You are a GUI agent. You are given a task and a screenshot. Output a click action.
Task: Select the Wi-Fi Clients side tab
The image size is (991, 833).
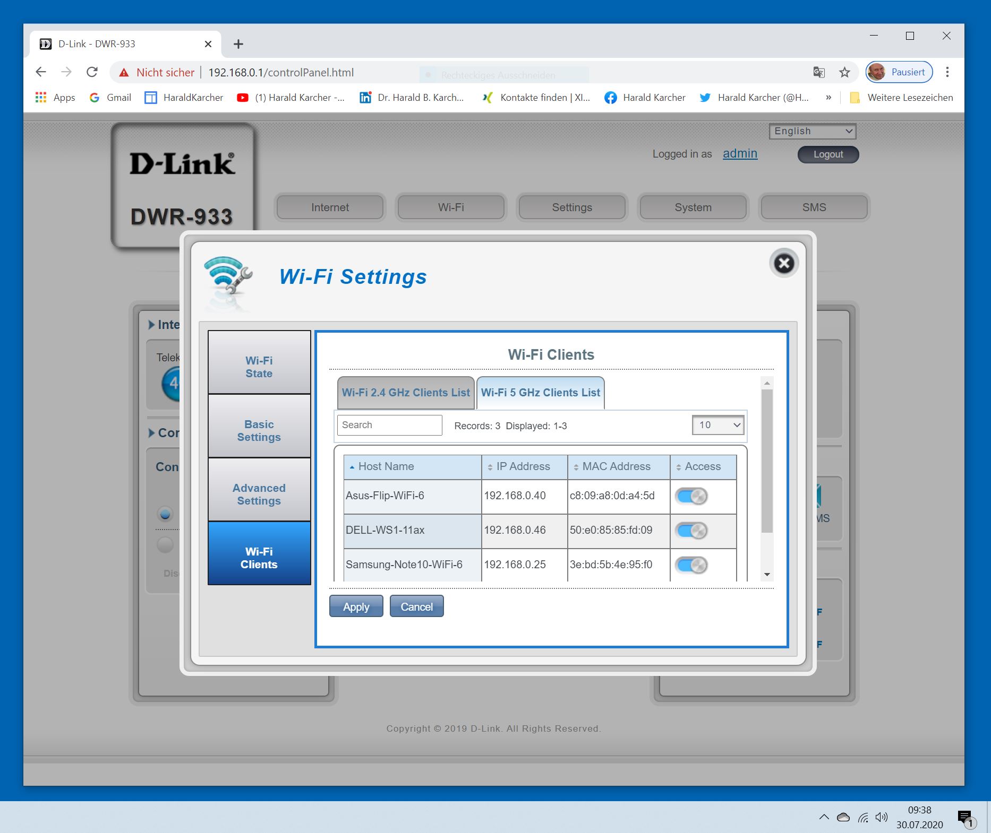pos(259,553)
